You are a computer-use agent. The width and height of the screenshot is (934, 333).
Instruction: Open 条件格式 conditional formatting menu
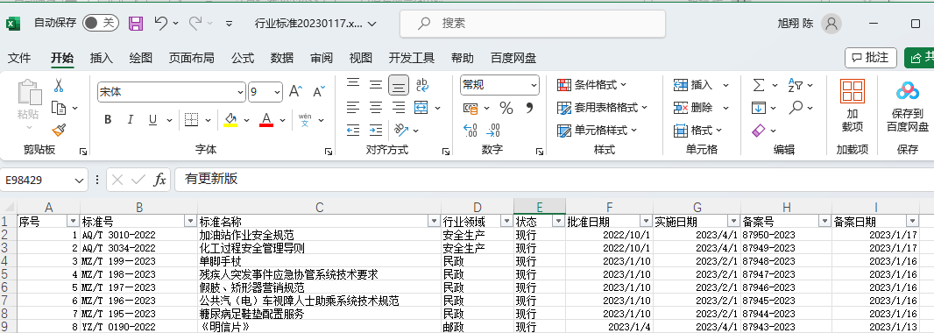coord(591,85)
